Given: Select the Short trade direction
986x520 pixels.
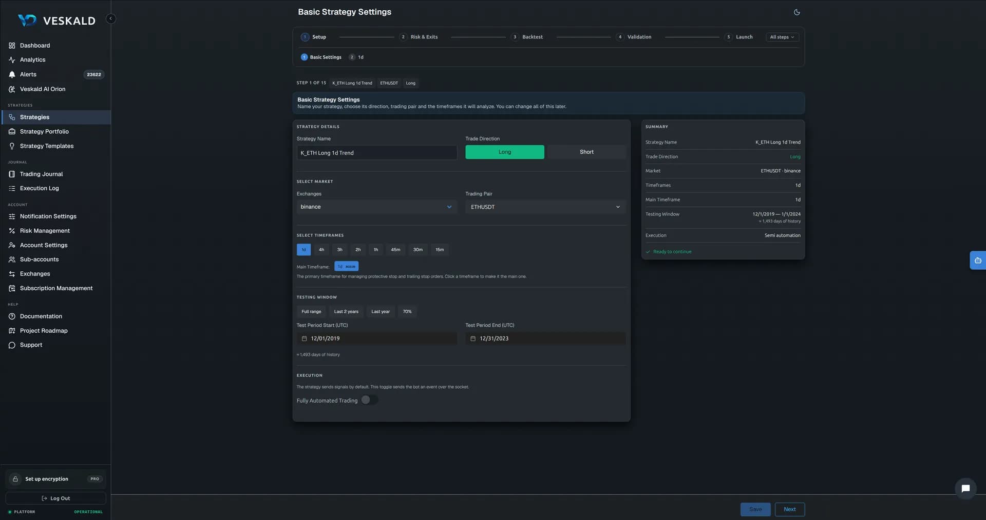Looking at the screenshot, I should (586, 152).
